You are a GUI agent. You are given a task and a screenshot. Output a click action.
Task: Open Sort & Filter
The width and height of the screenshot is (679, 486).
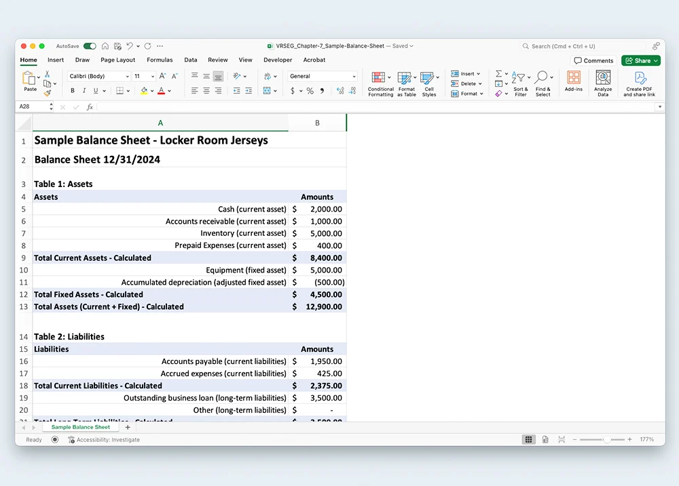click(521, 84)
